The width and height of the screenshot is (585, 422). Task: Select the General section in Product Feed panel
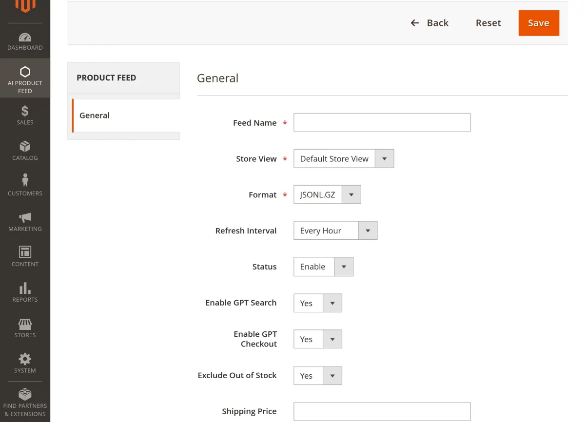[94, 115]
